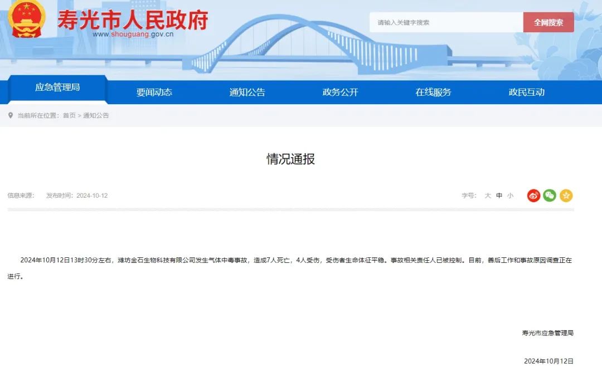602x381 pixels.
Task: Click the location pin breadcrumb icon
Action: [x=11, y=115]
